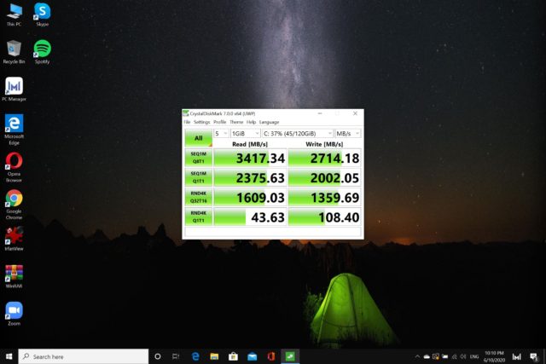The image size is (546, 364).
Task: Open the Skype desktop shortcut
Action: pos(42,14)
